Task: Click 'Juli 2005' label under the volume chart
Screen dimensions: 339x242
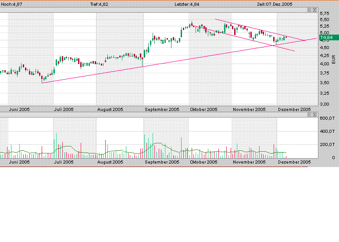Action: pyautogui.click(x=64, y=162)
